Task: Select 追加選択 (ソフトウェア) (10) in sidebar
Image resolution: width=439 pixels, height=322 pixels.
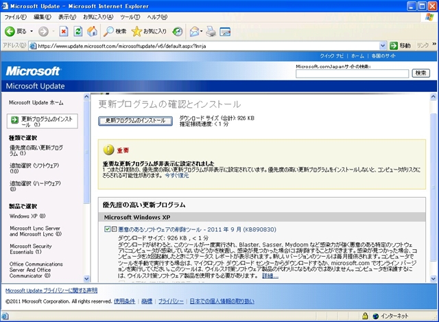Action: (34, 168)
